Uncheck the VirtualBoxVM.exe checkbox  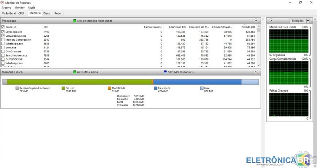click(3, 36)
